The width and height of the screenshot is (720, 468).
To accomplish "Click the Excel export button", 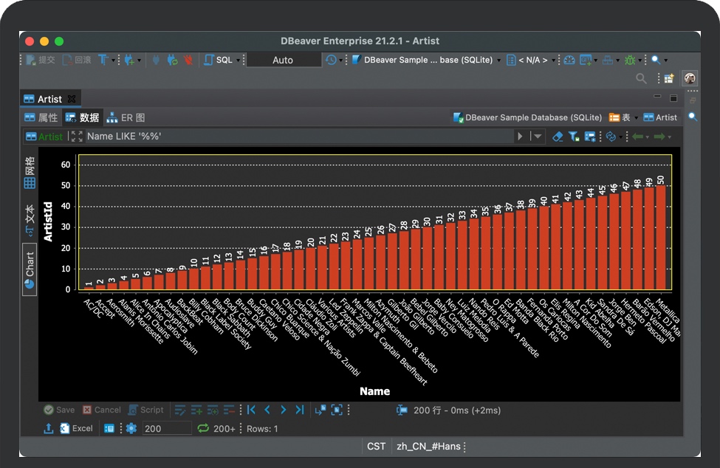I will click(x=77, y=428).
